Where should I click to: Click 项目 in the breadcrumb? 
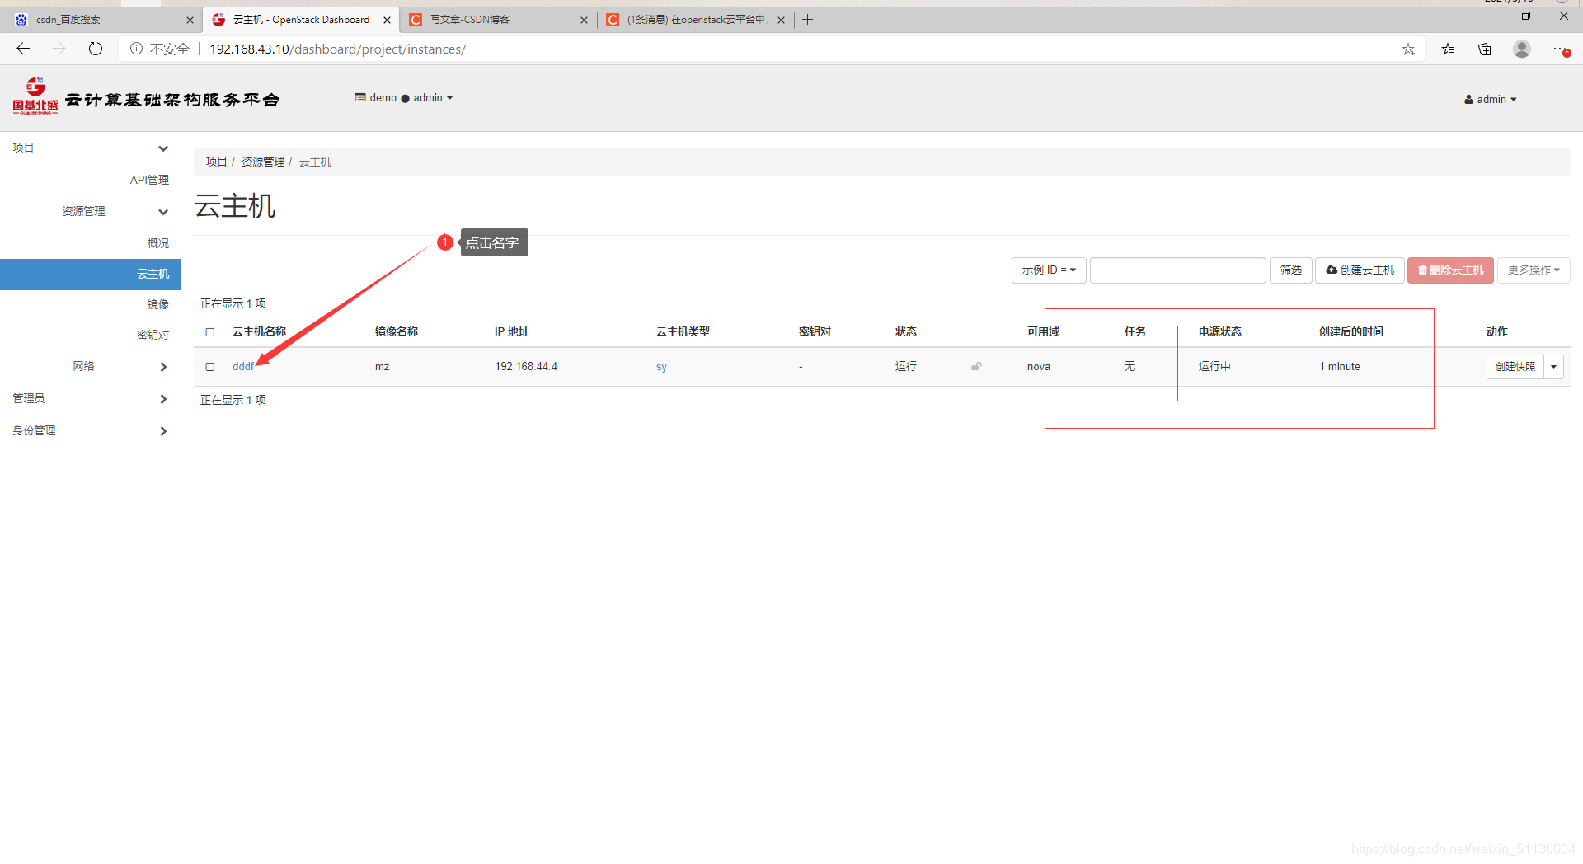pyautogui.click(x=216, y=162)
